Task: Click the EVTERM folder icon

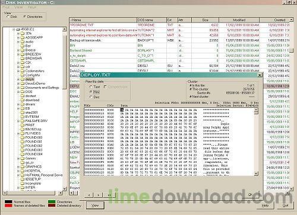Action: (x=23, y=117)
